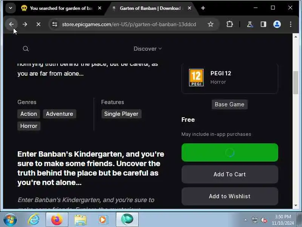Go forward with the forward arrow
Screen dimensions: 302x227
click(x=25, y=24)
